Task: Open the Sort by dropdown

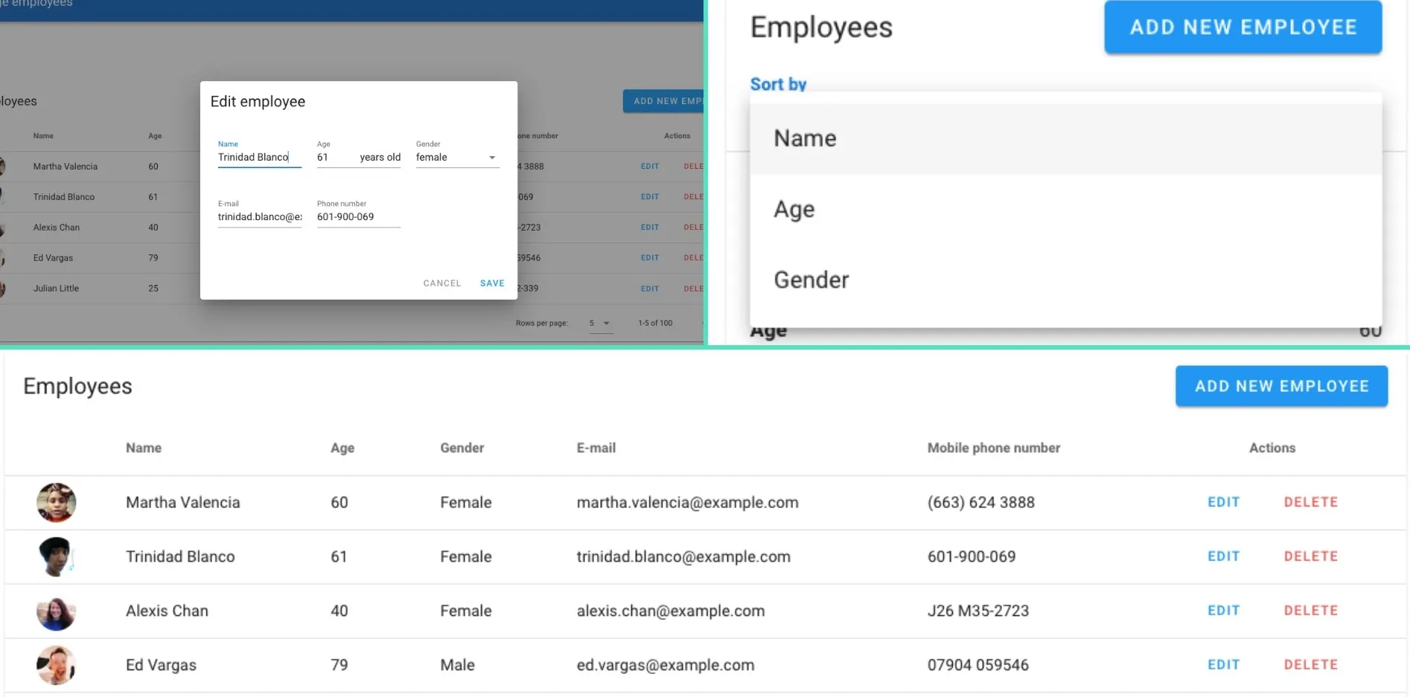Action: [778, 84]
